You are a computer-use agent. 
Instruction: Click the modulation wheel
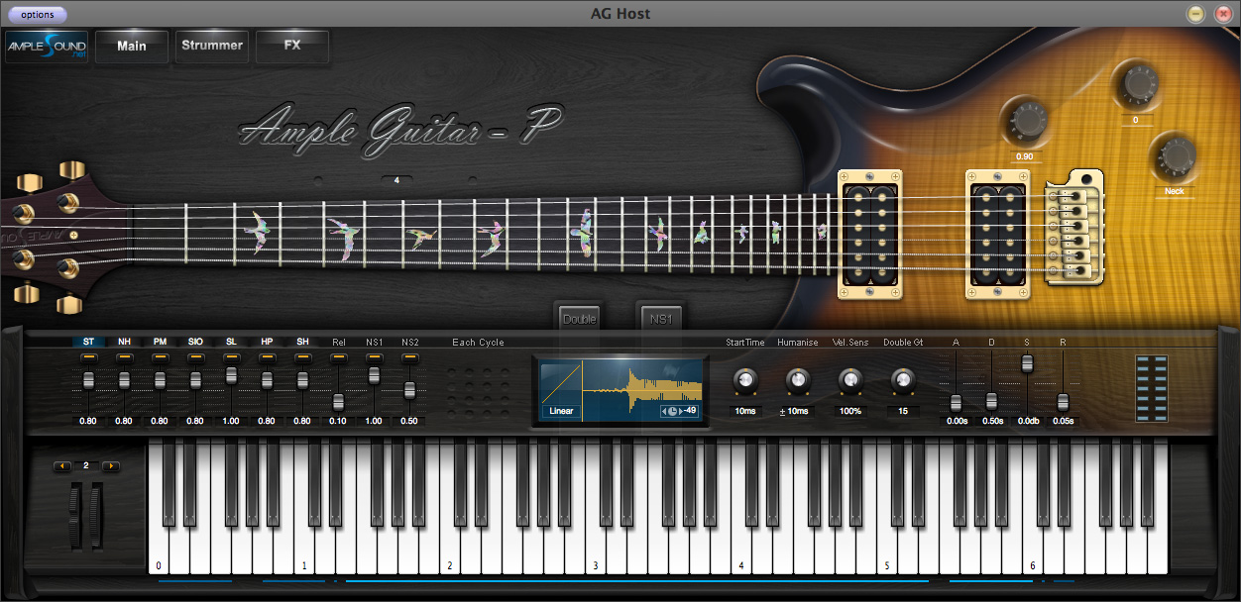tap(95, 516)
